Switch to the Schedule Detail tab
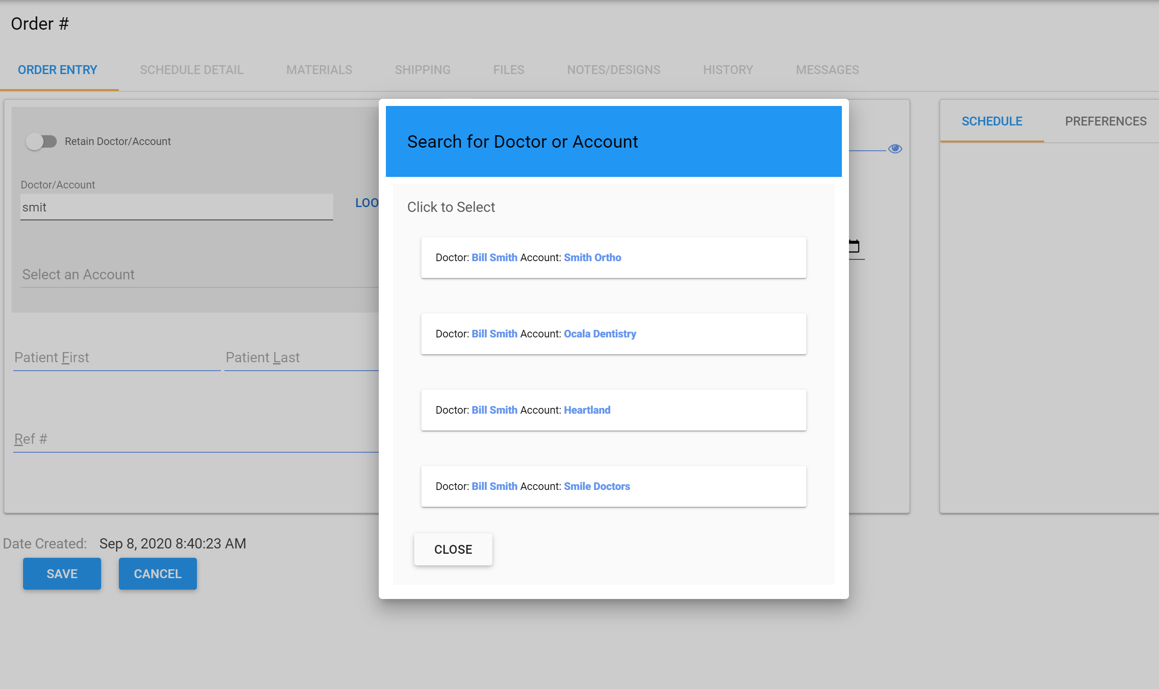This screenshot has width=1159, height=689. (x=191, y=70)
